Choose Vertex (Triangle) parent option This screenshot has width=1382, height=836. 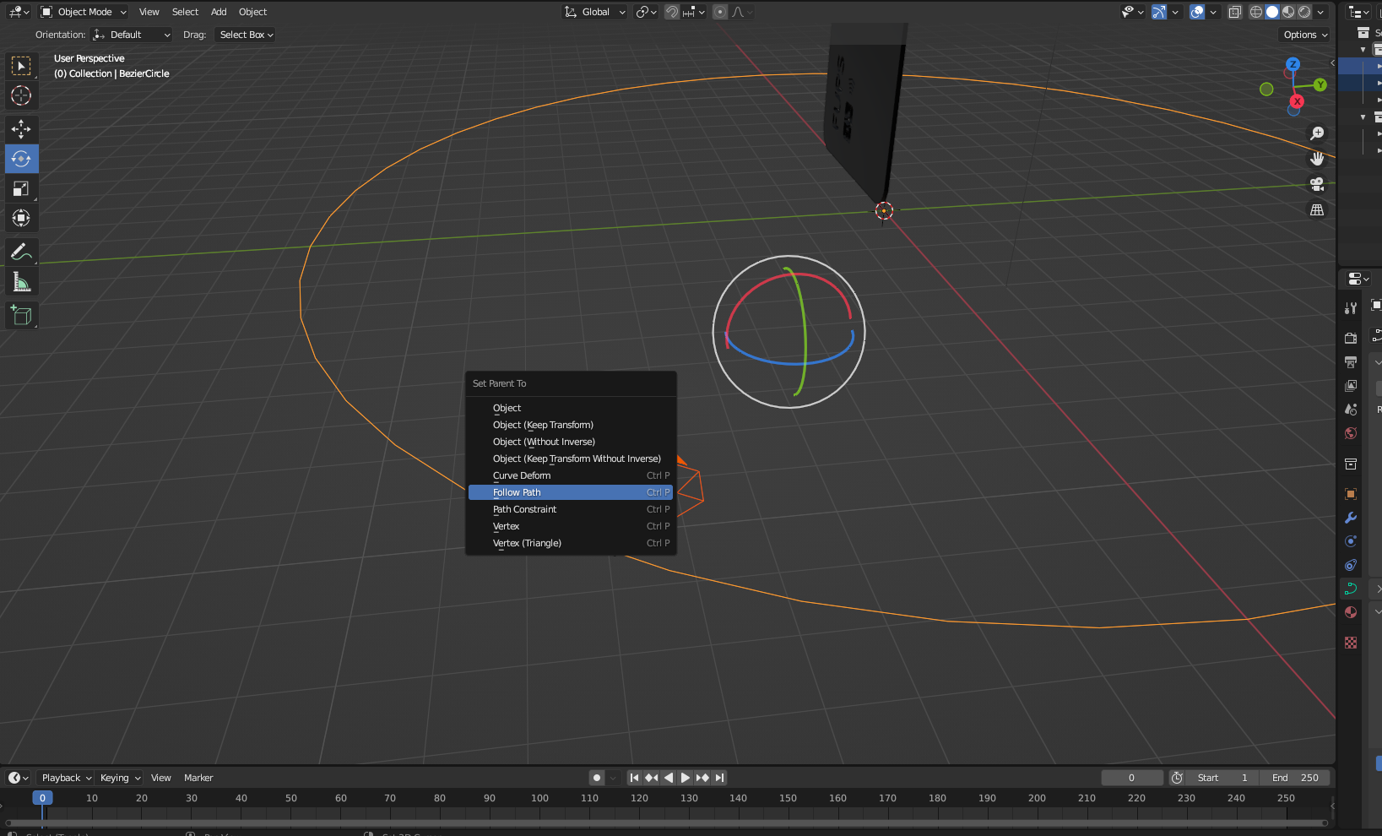pyautogui.click(x=571, y=543)
